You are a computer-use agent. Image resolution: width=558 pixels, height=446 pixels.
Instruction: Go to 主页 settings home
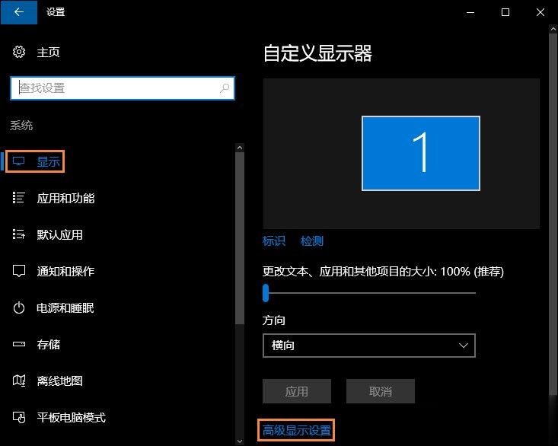[48, 52]
